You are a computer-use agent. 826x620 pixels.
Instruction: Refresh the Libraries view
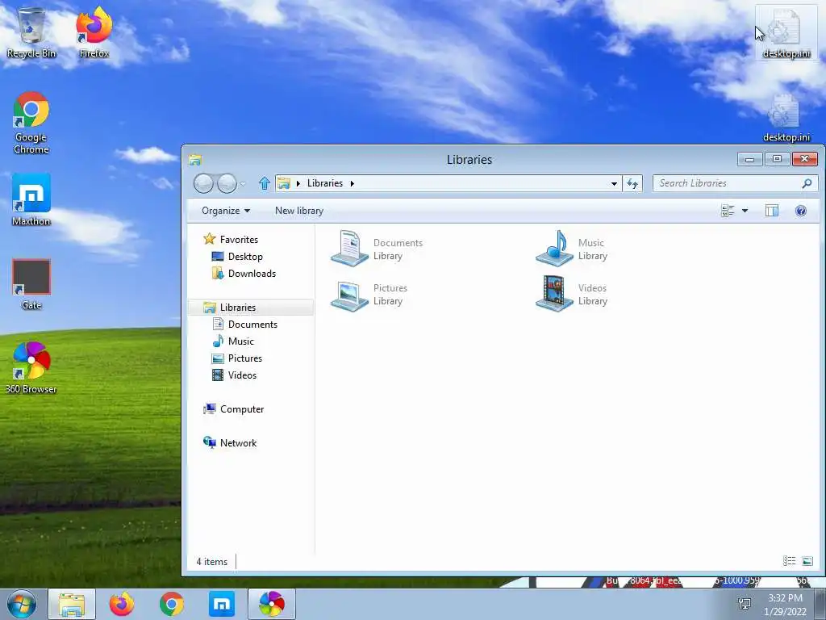tap(632, 183)
